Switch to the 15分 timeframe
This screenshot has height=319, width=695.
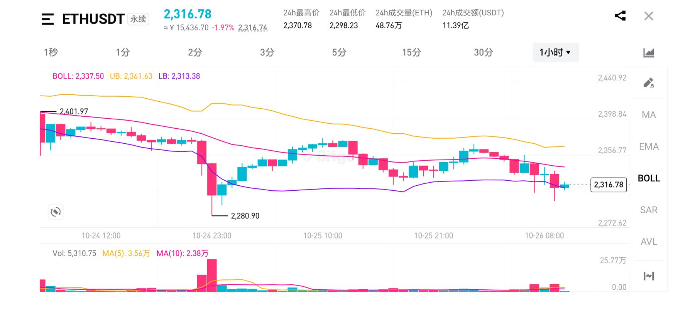pyautogui.click(x=411, y=52)
